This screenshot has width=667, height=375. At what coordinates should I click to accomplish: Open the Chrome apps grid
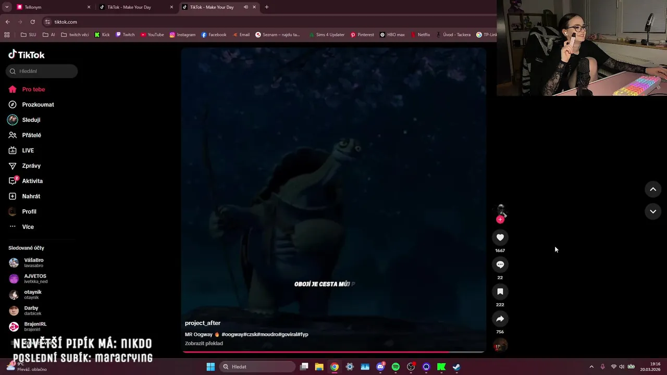coord(7,35)
